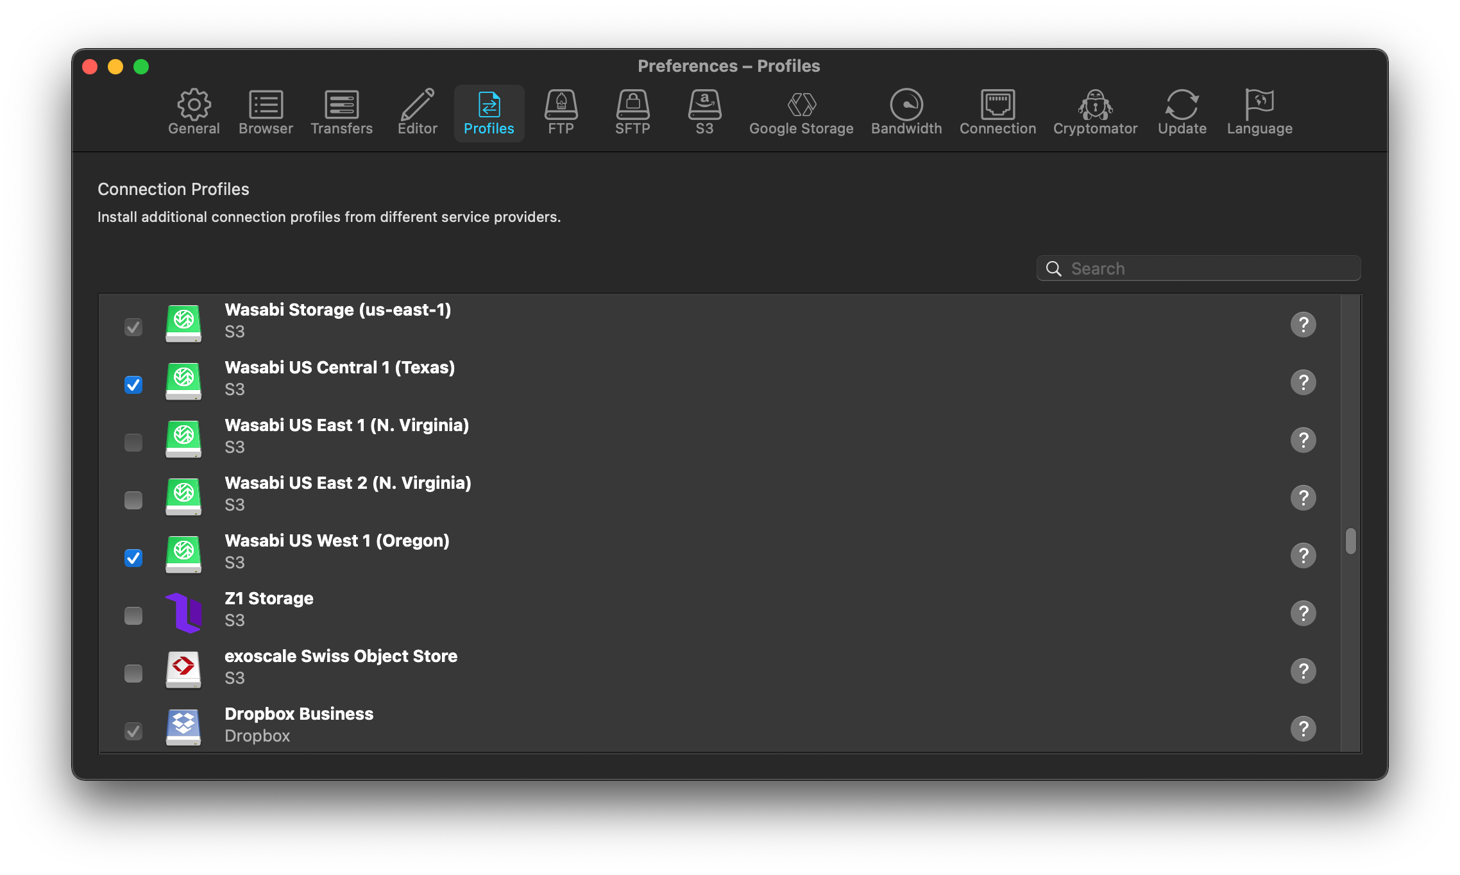Open the Bandwidth preferences tab
1460x875 pixels.
[906, 113]
